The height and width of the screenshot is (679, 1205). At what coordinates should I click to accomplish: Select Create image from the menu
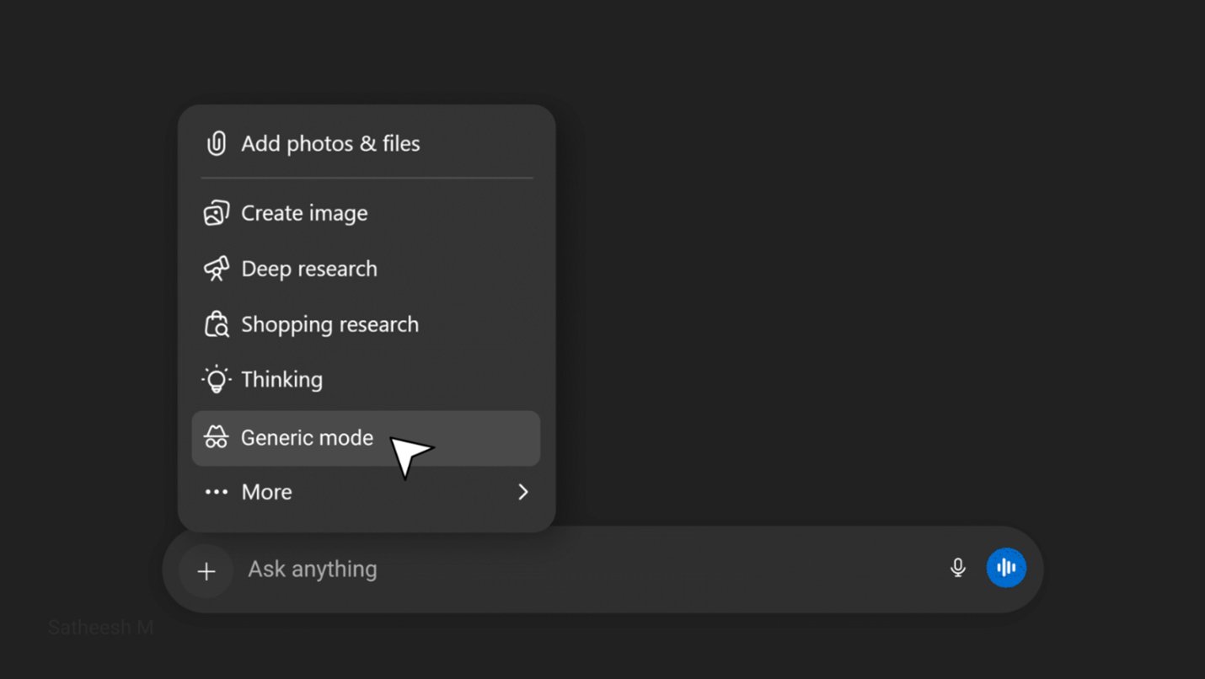pos(367,213)
